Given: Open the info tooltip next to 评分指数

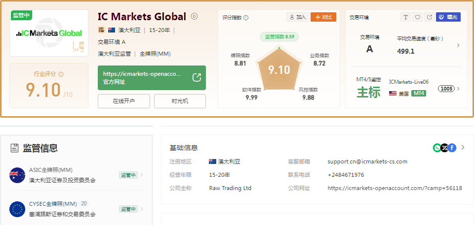Looking at the screenshot, I should click(x=246, y=18).
